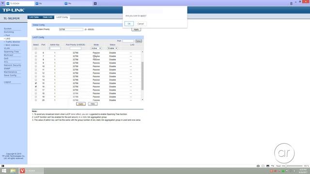Tick the select-all checkbox in the header row
The height and width of the screenshot is (174, 310).
36,48
